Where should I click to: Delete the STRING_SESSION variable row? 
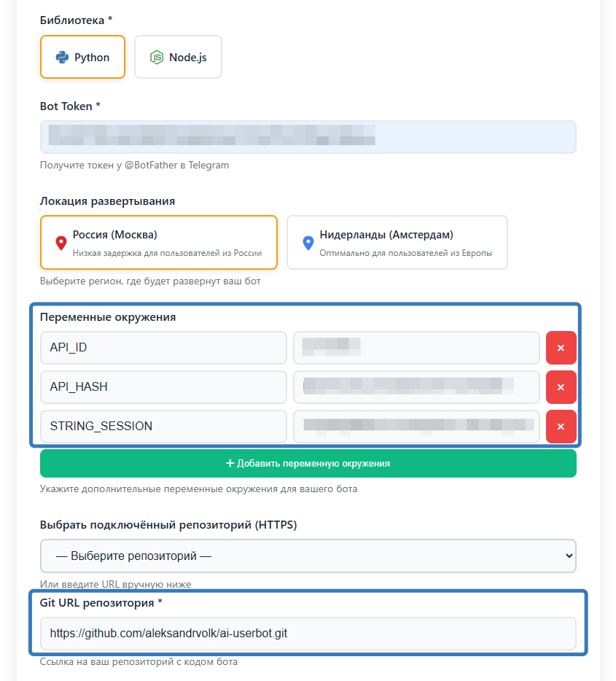point(561,427)
